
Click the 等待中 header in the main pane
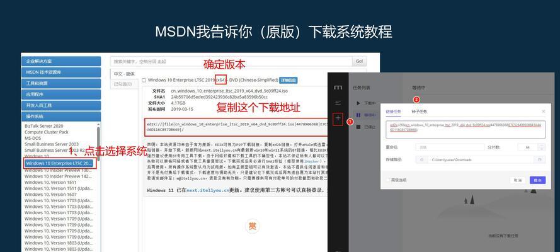pyautogui.click(x=418, y=88)
